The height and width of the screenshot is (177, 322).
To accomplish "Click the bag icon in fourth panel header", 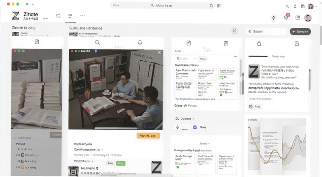I will click(259, 43).
